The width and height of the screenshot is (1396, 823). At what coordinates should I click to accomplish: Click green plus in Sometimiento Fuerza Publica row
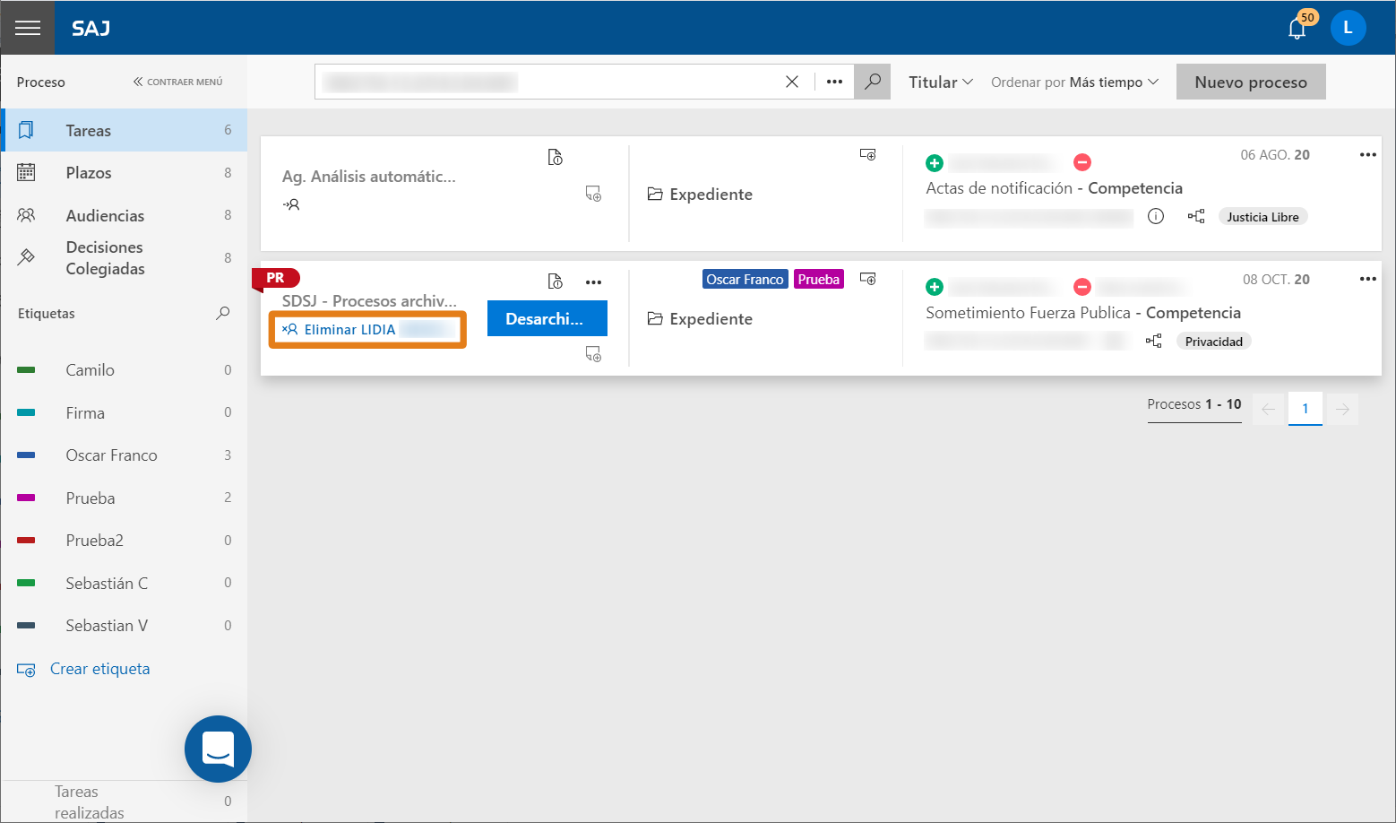pos(935,287)
